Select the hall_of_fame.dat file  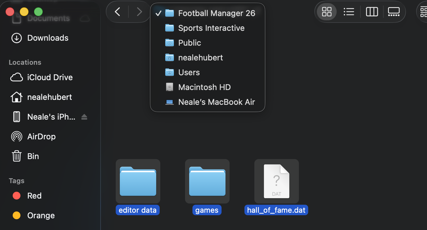(276, 181)
